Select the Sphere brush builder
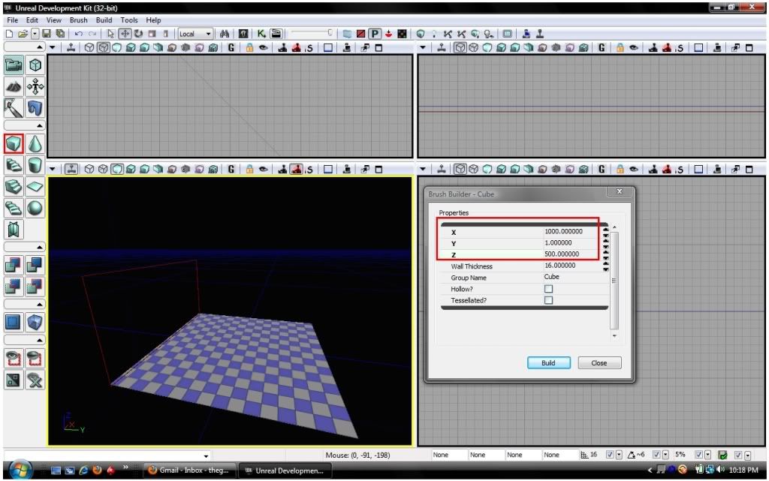Viewport: 769px width, 481px height. click(35, 208)
